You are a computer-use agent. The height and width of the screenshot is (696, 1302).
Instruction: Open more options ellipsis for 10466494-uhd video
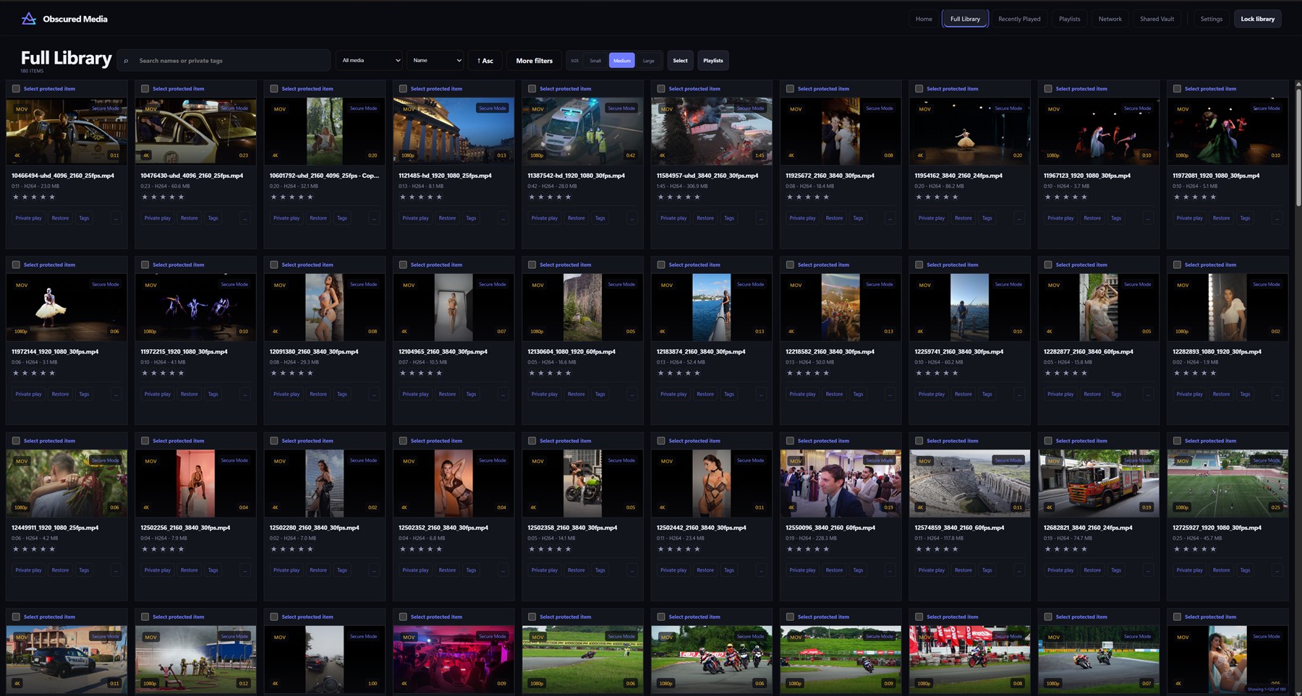(x=116, y=218)
